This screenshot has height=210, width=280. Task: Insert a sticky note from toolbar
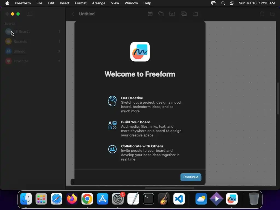click(150, 14)
